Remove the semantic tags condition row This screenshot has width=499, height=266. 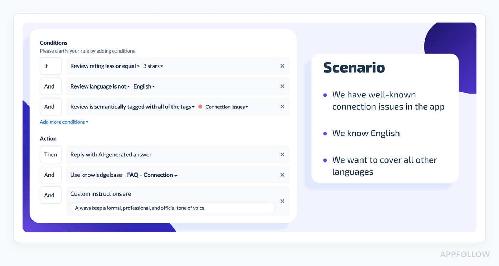pyautogui.click(x=282, y=107)
